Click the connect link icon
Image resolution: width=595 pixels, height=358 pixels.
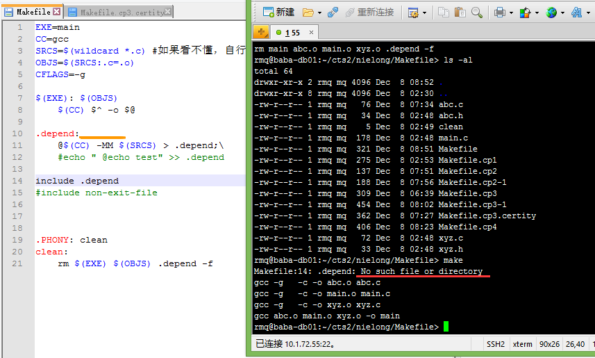[333, 12]
